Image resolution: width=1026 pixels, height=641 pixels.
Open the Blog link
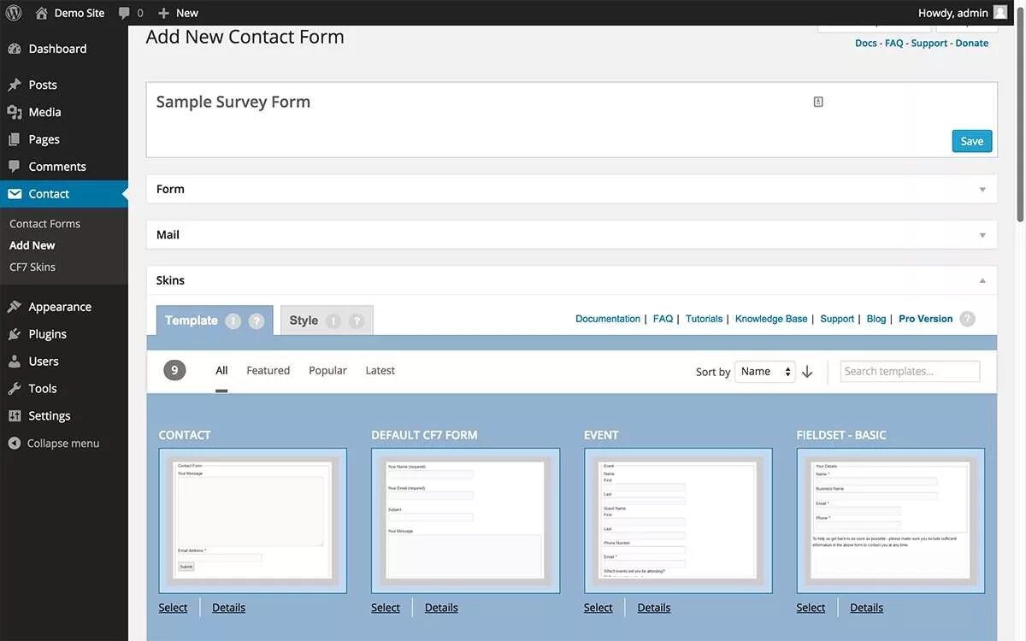(x=876, y=319)
